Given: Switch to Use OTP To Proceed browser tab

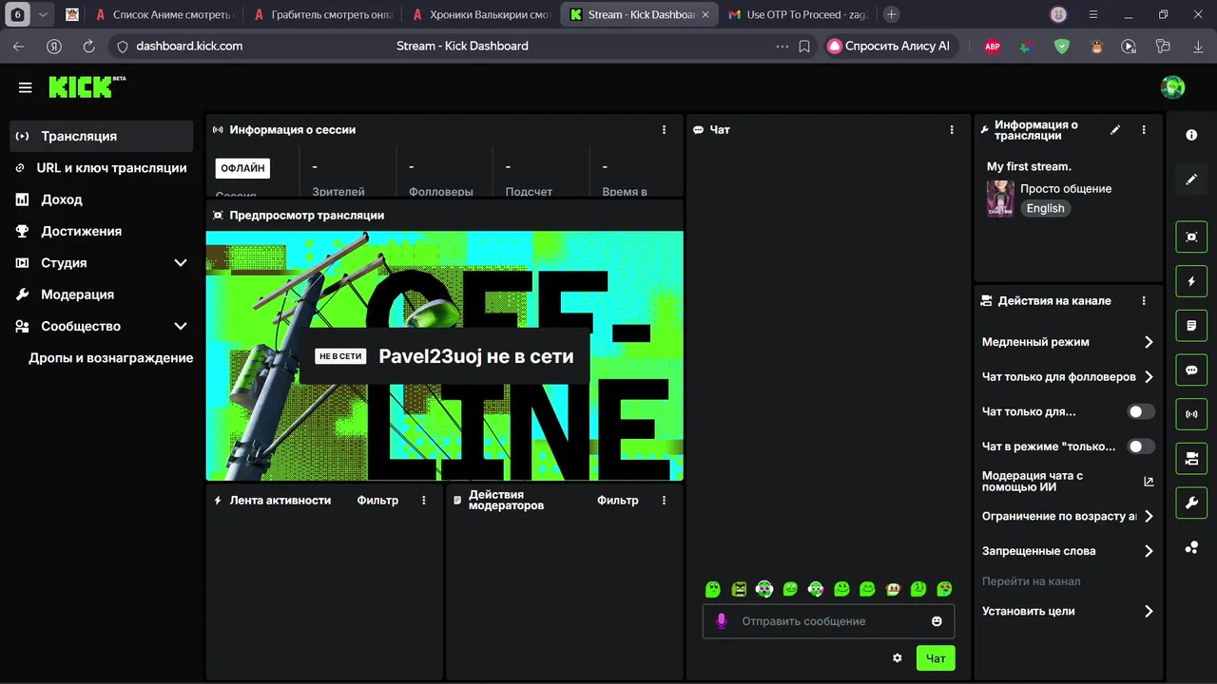Looking at the screenshot, I should pyautogui.click(x=798, y=14).
